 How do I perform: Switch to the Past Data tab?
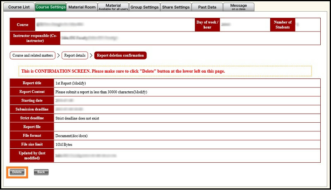(208, 7)
